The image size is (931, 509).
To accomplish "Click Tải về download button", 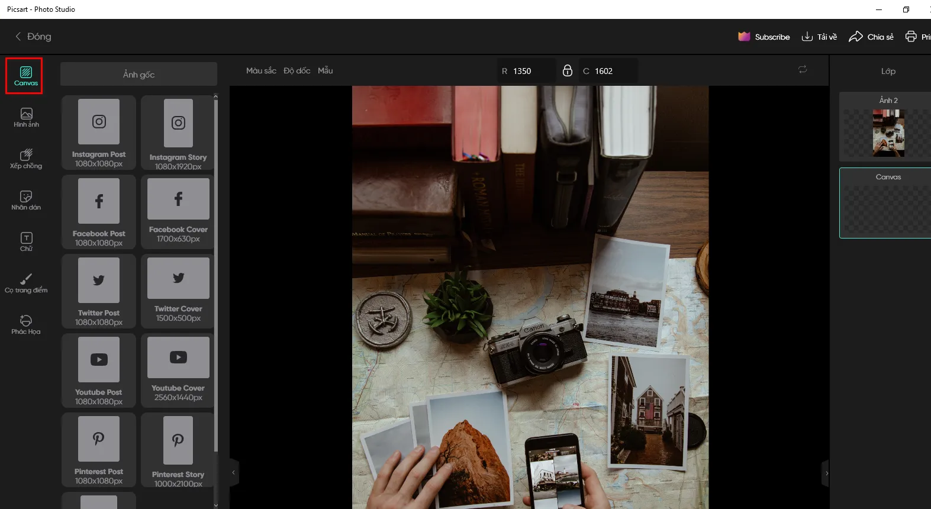I will tap(819, 37).
